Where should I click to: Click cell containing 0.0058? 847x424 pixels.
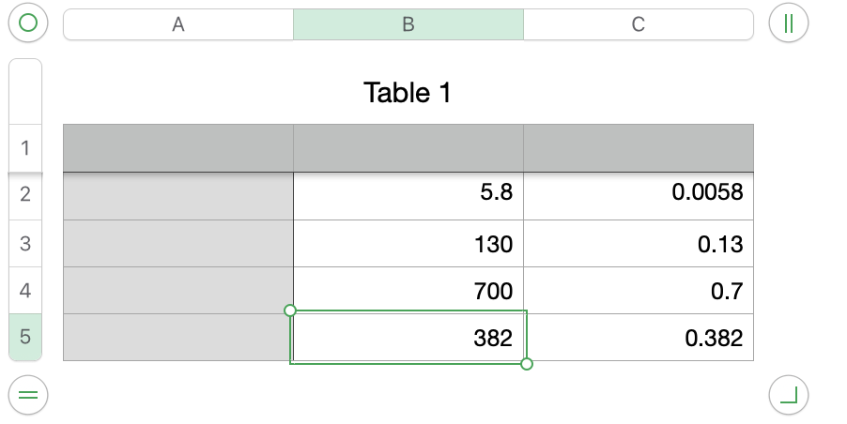coord(639,195)
